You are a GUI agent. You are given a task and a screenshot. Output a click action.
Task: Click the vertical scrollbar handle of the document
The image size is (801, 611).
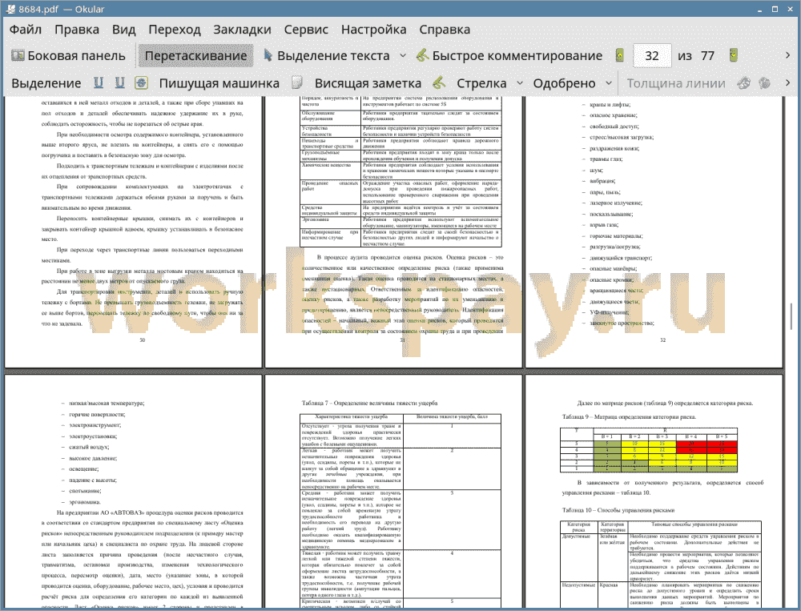[791, 316]
